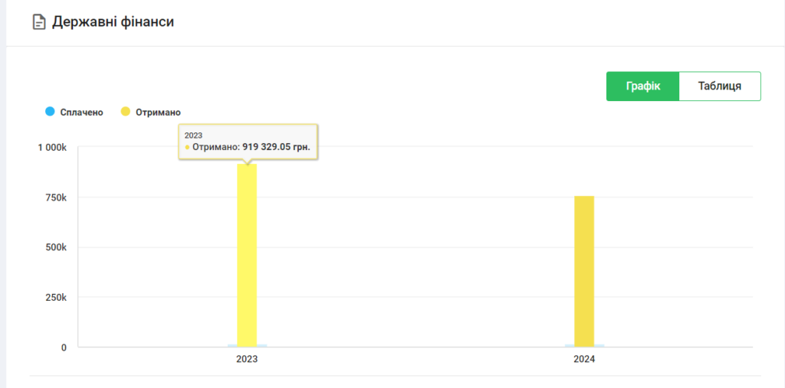Click the 500k y-axis label
The height and width of the screenshot is (388, 785).
(56, 247)
